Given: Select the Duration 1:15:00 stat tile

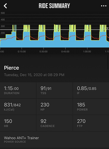Looking at the screenshot, I should click(x=18, y=90).
